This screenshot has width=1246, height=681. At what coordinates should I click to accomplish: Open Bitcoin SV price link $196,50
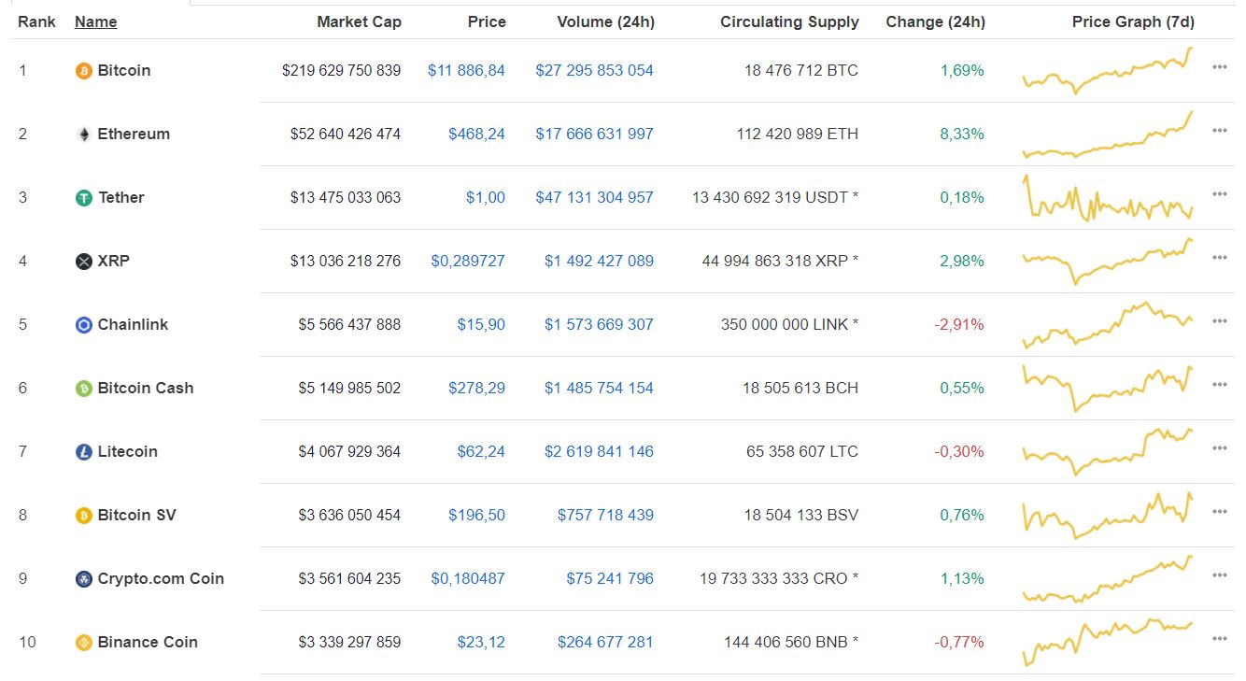[476, 516]
